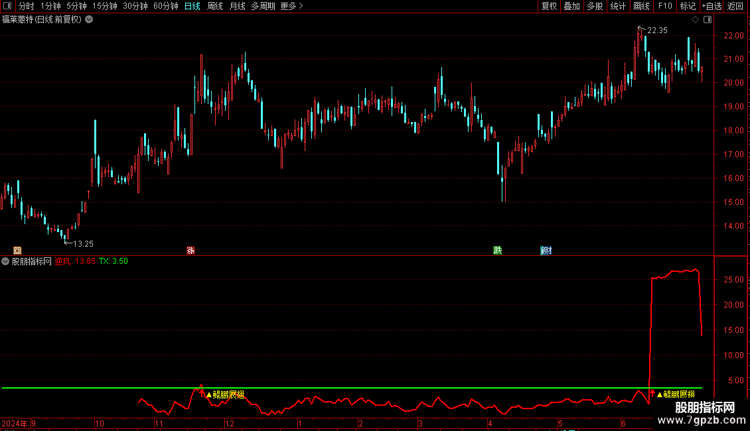
Task: Open the 多股 multi-stock view
Action: [595, 6]
